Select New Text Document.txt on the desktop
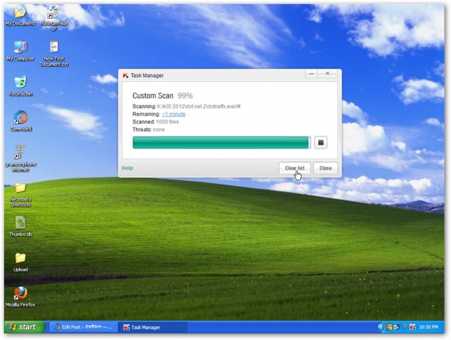Viewport: 451px width, 340px height. [54, 54]
